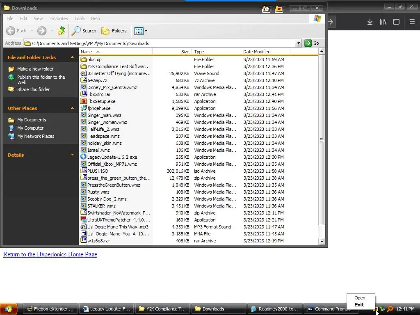
Task: Click the Firefox sidebar toggle icon
Action: (x=396, y=22)
